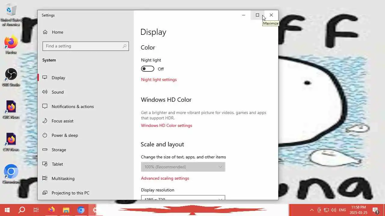Click the Scale and layout heading
The width and height of the screenshot is (385, 216).
162,144
